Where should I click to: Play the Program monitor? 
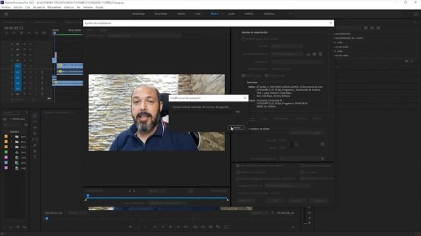click(170, 227)
